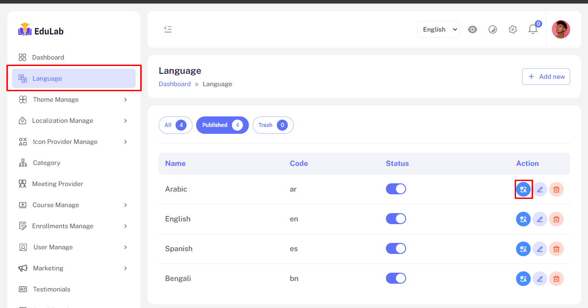Open the user profile avatar
This screenshot has width=588, height=308.
click(x=561, y=29)
